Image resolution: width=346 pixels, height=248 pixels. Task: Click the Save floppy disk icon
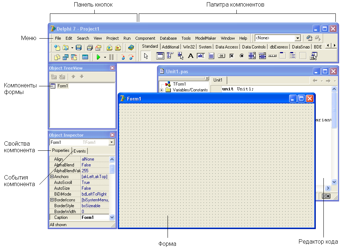pos(79,47)
